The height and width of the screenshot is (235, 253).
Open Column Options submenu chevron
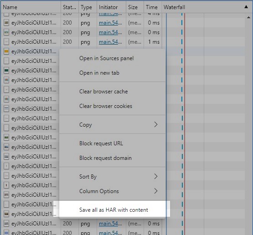(156, 191)
